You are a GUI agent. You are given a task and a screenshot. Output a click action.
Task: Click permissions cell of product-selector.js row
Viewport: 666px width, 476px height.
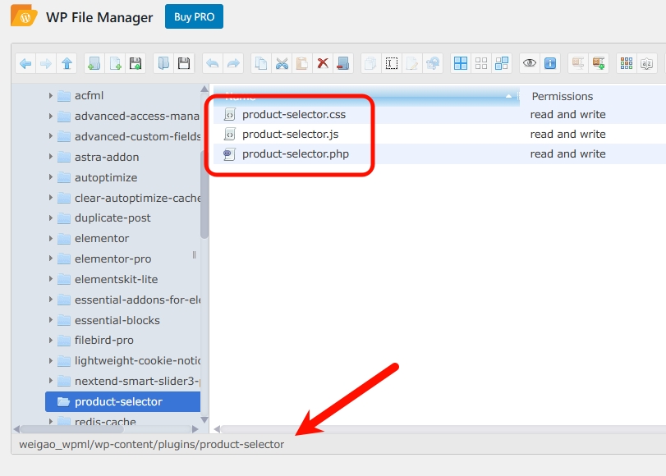(567, 134)
